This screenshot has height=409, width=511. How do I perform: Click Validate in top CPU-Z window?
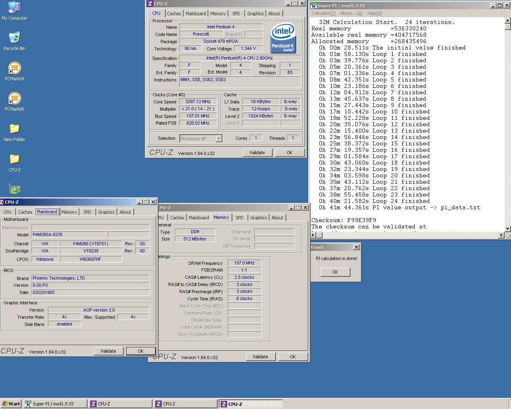(257, 153)
